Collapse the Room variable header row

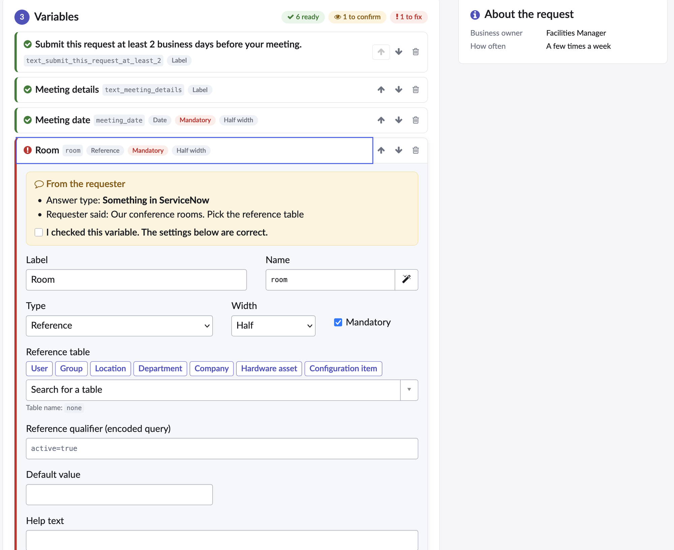tap(194, 150)
